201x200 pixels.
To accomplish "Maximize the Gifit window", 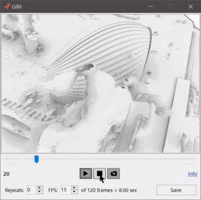I will coord(171,6).
